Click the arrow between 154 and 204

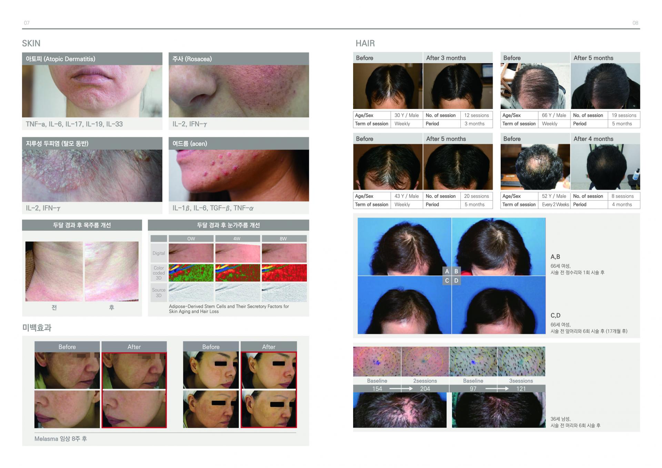(x=401, y=389)
